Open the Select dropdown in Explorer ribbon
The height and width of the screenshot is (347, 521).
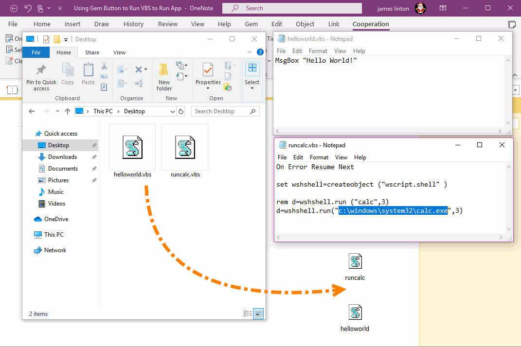(252, 77)
